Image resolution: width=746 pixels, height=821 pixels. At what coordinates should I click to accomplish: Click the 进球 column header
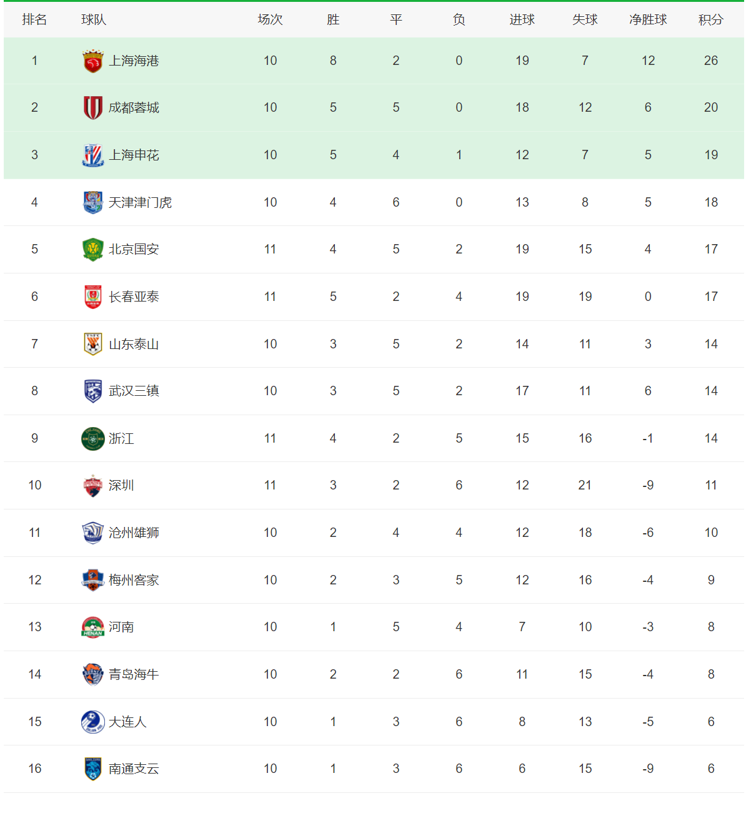(522, 20)
